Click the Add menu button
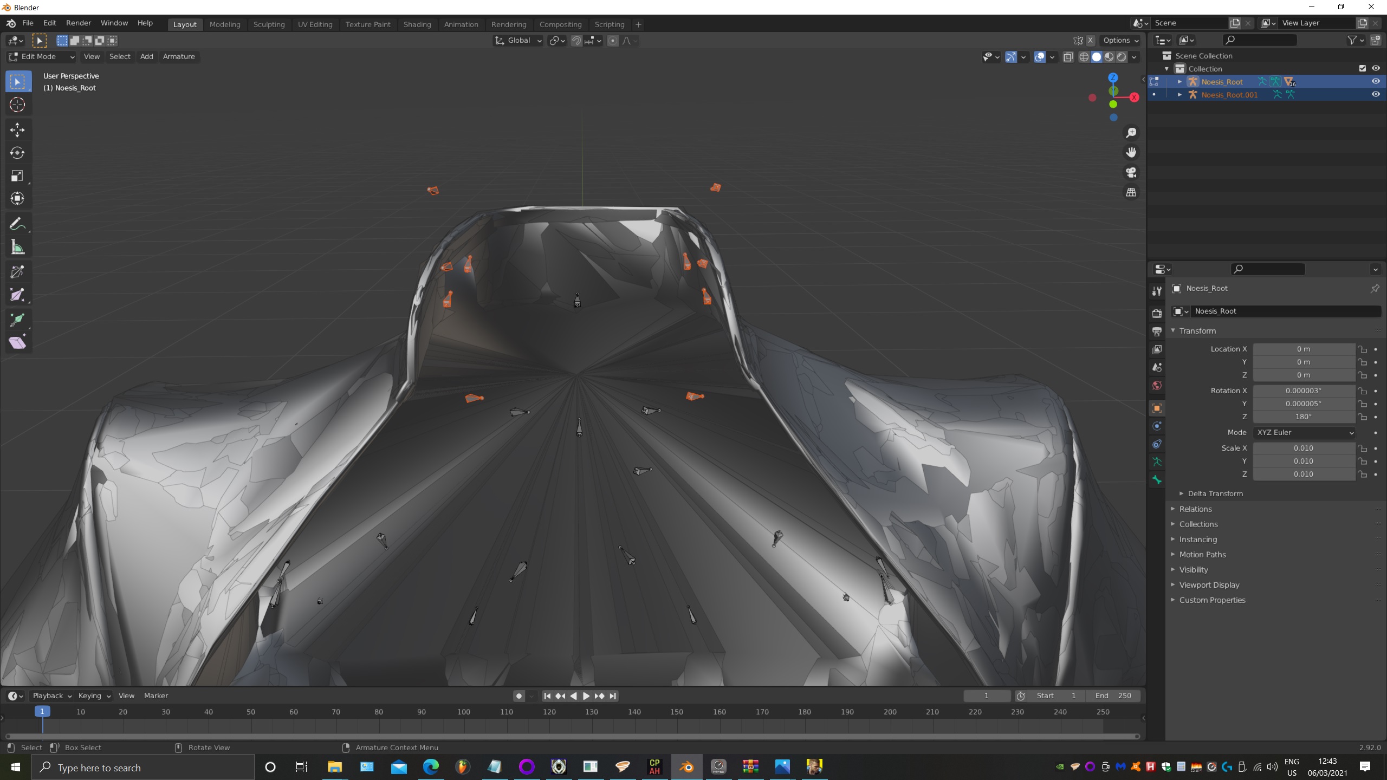Screen dimensions: 1387x780 (147, 56)
